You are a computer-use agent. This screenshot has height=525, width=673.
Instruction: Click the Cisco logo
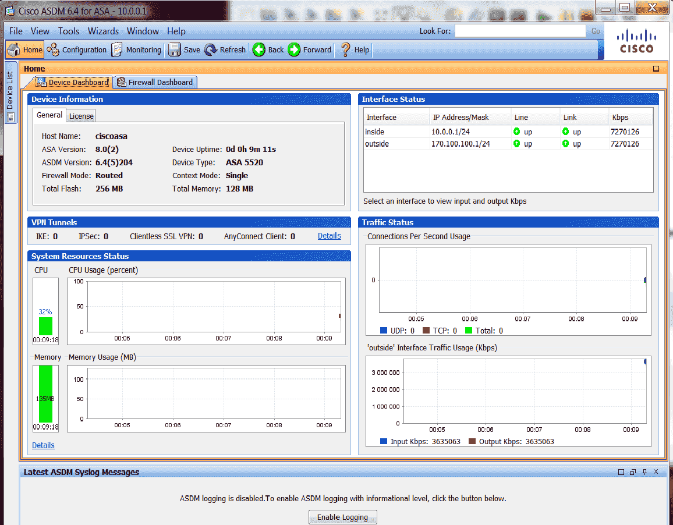tap(636, 41)
